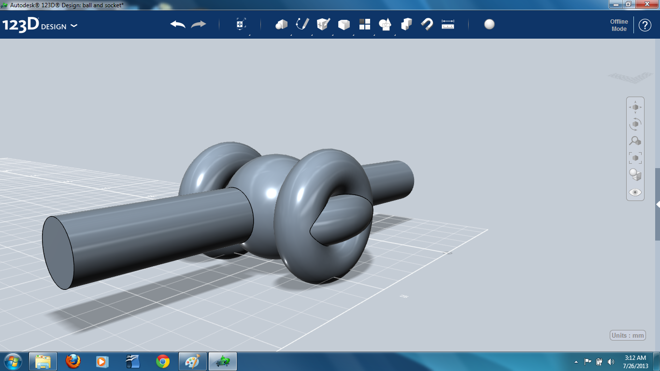The width and height of the screenshot is (660, 371).
Task: Open the Modify tools menu
Action: click(344, 24)
